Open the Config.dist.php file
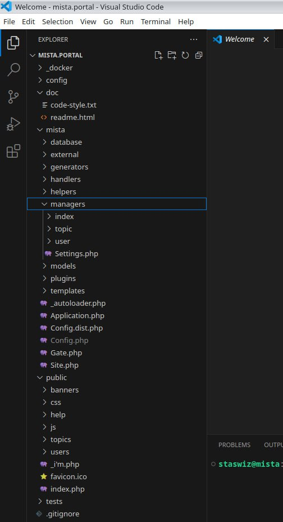This screenshot has height=522, width=283. 117,328
